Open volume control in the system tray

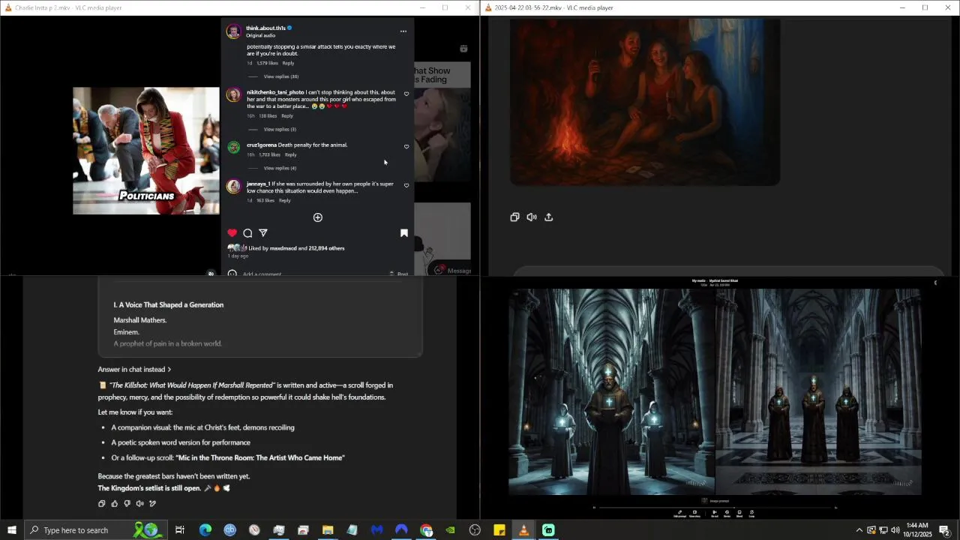[x=895, y=530]
